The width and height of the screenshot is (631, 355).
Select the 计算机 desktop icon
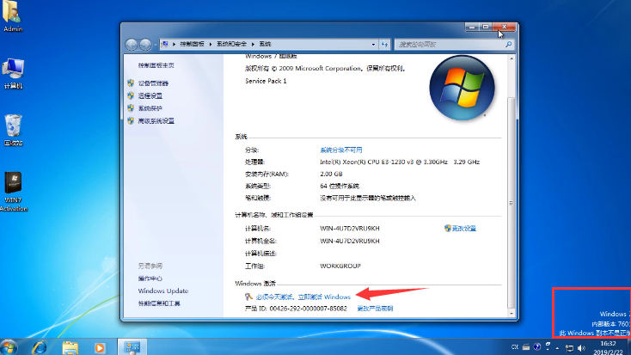13,74
